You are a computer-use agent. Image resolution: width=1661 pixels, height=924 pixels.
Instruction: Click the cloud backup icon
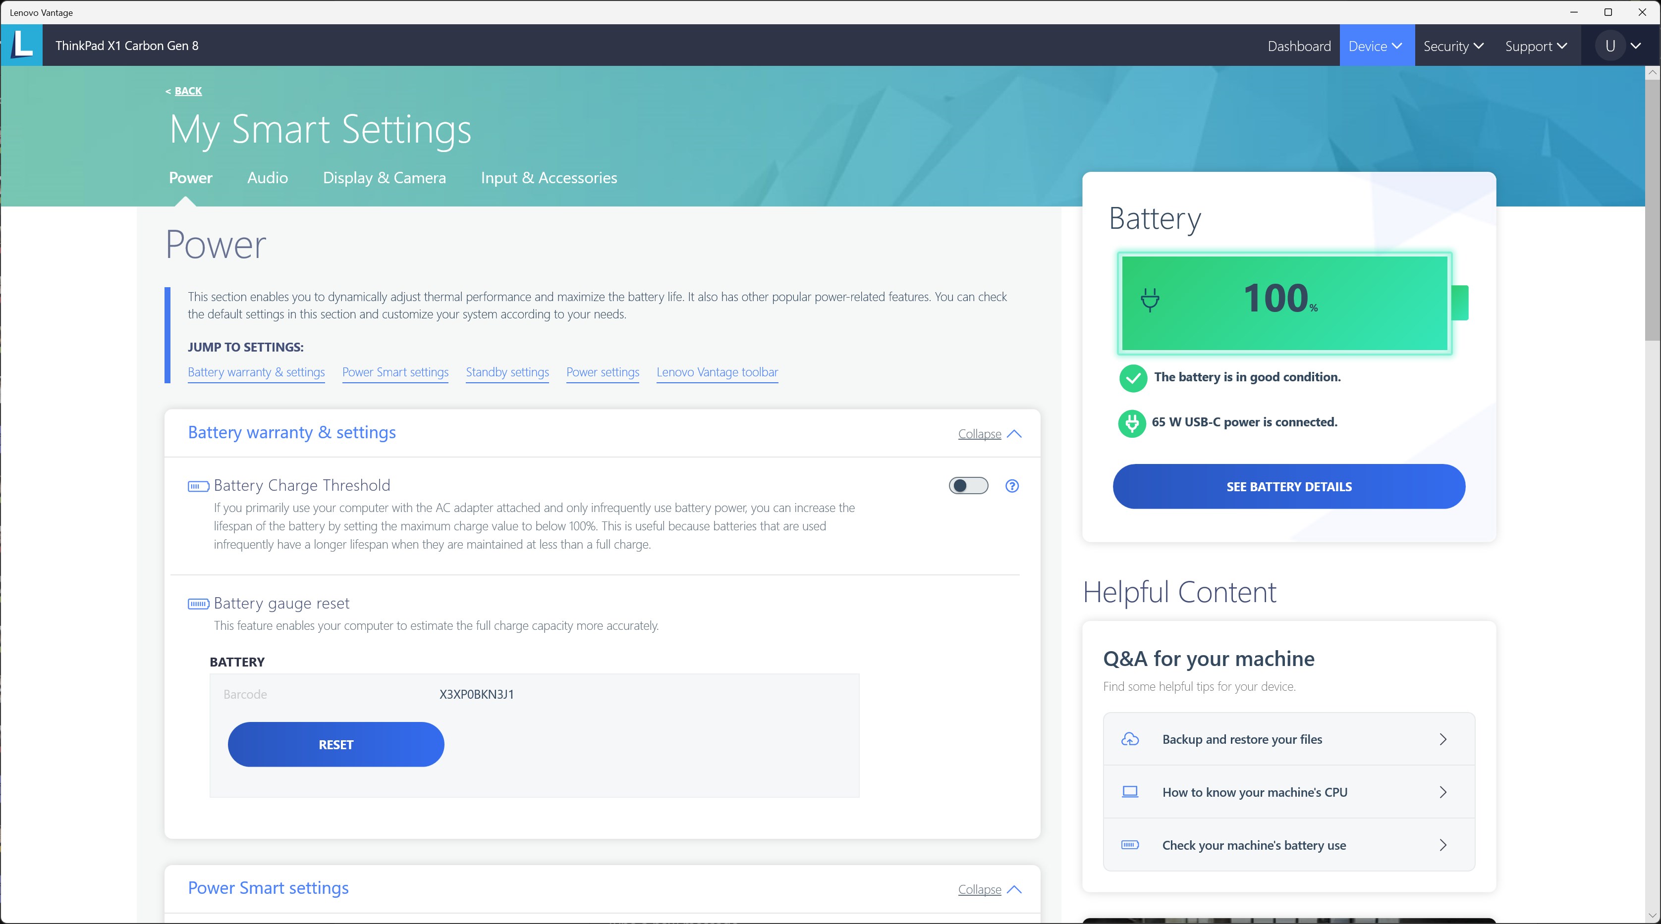(x=1130, y=739)
